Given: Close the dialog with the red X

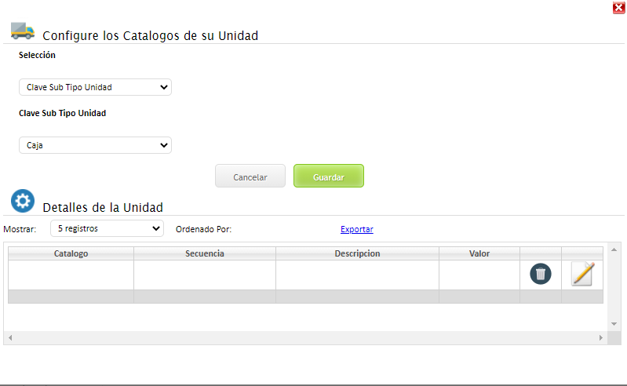Looking at the screenshot, I should tap(618, 8).
